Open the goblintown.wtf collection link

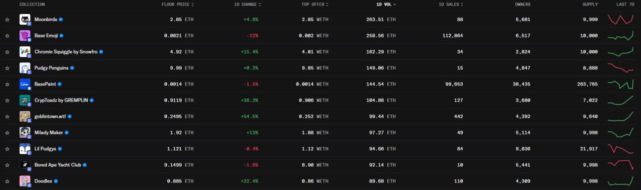pos(50,116)
